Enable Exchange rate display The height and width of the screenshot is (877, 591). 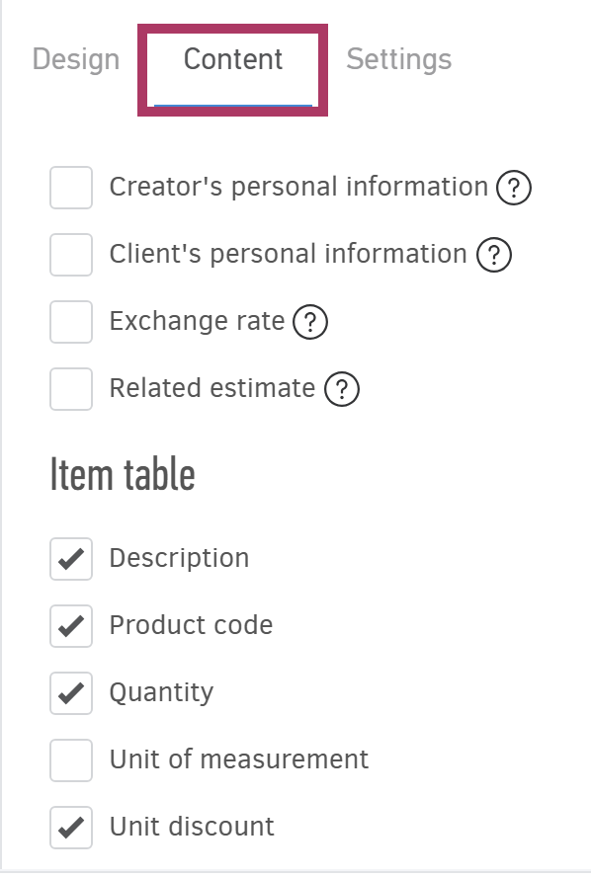[x=70, y=321]
